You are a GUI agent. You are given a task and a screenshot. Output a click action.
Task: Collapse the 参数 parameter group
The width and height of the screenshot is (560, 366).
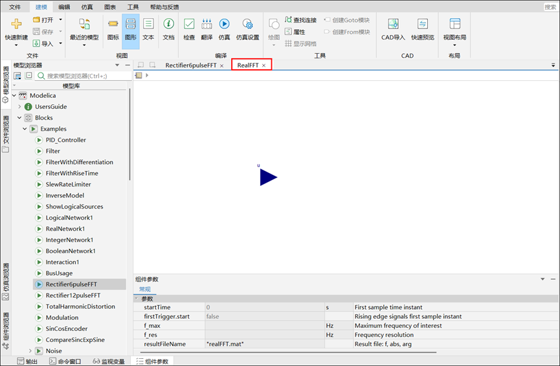pos(137,298)
